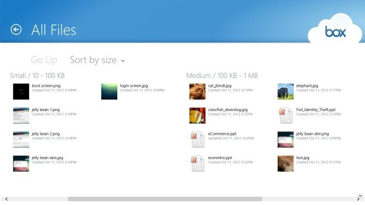Select the econintro.ppt file name
The image size is (365, 205).
pyautogui.click(x=220, y=158)
